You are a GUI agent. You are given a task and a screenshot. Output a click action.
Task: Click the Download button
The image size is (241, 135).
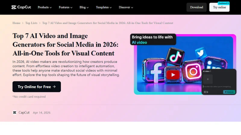(196, 7)
